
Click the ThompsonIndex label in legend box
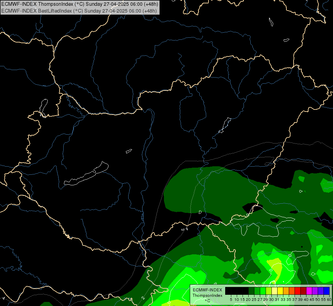[x=207, y=295]
